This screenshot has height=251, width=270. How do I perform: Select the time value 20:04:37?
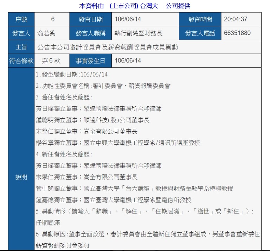coord(236,19)
